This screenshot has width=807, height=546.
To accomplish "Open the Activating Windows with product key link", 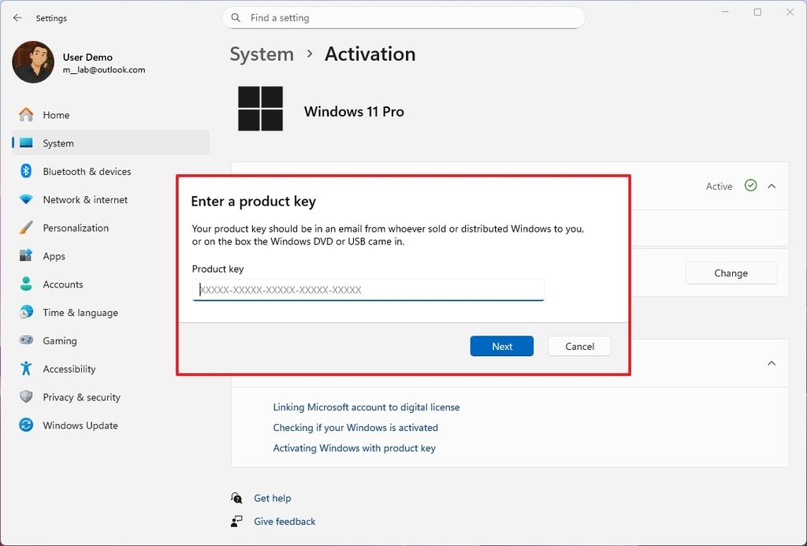I will [355, 448].
